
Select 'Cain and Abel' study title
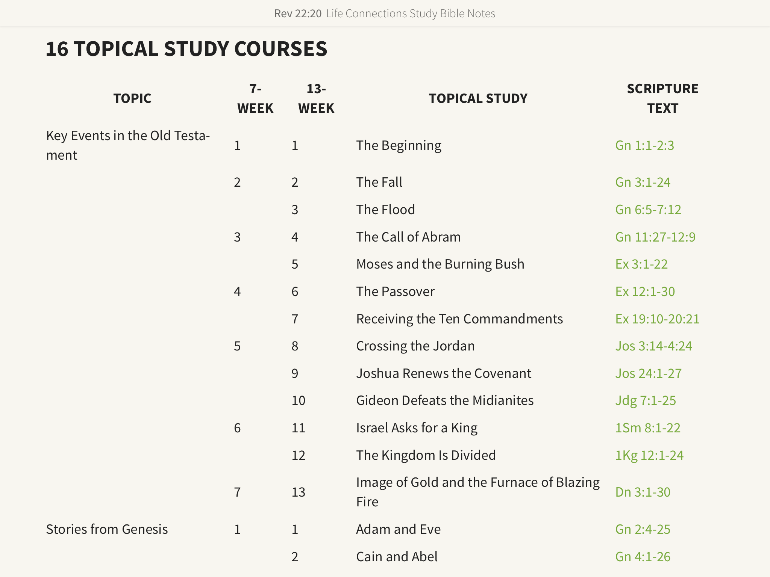(397, 557)
